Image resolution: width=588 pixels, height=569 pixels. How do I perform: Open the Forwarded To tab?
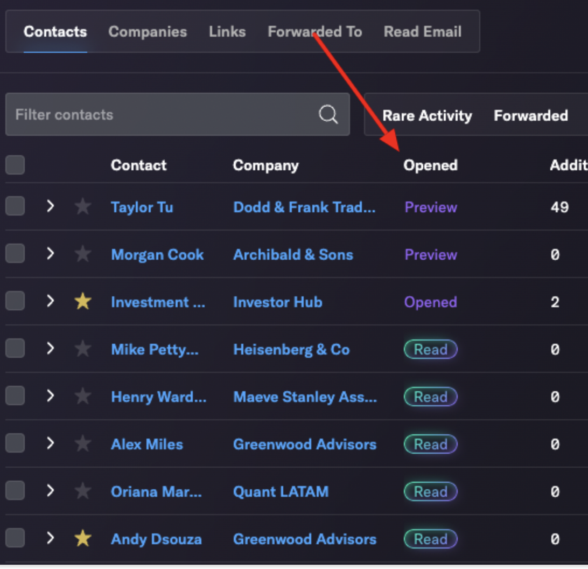pos(315,32)
